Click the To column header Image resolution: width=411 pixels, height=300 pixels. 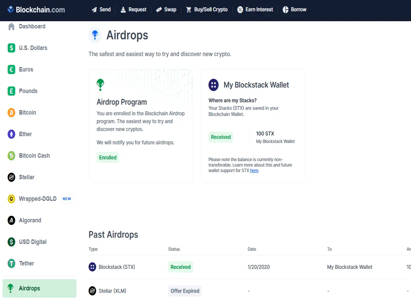click(x=329, y=249)
